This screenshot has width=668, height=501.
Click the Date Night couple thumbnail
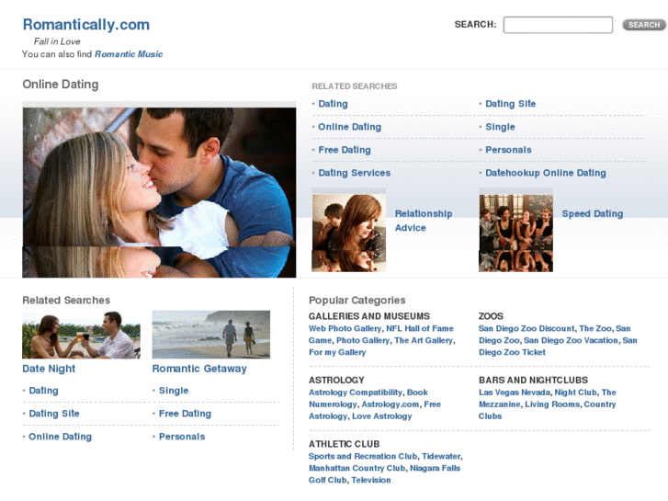[x=81, y=335]
